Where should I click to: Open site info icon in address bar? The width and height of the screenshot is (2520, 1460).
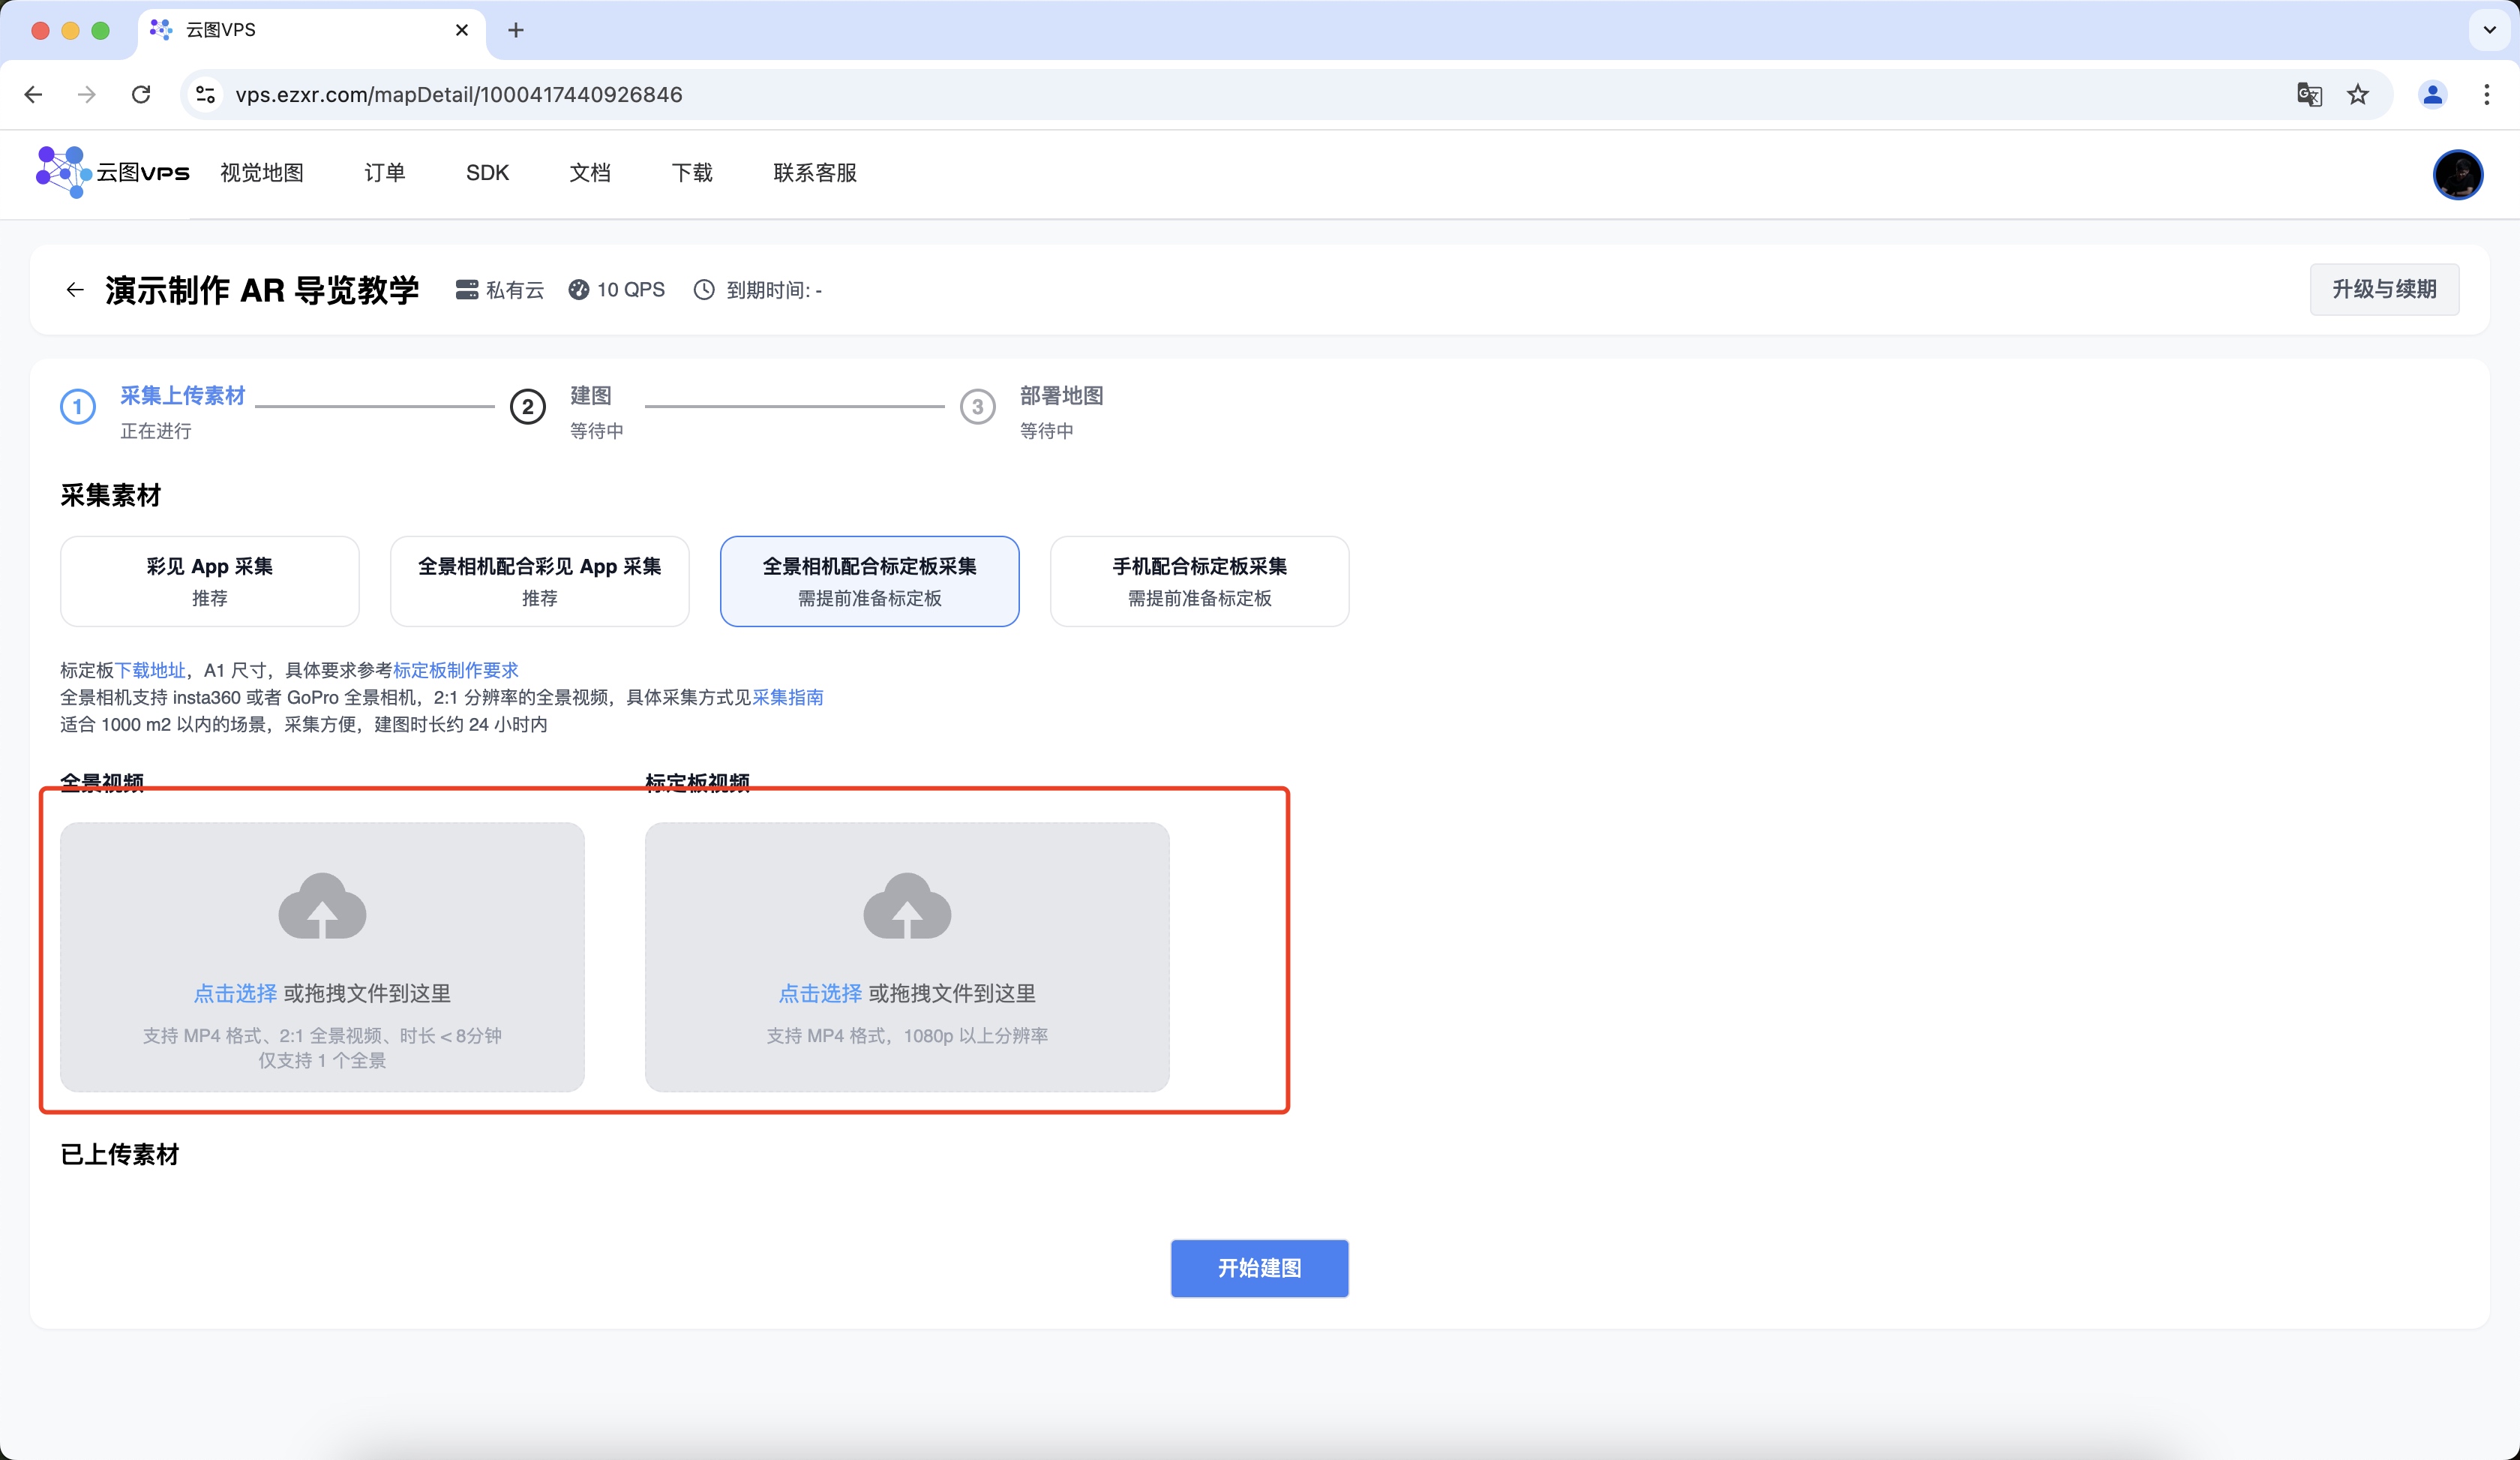pyautogui.click(x=205, y=94)
